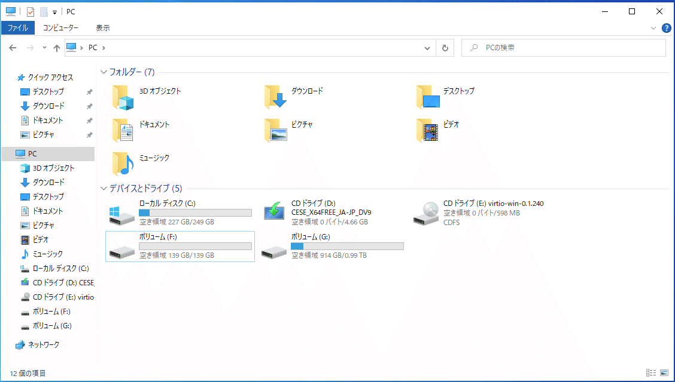Click the C: drive usage bar
This screenshot has height=382, width=675.
pyautogui.click(x=196, y=213)
